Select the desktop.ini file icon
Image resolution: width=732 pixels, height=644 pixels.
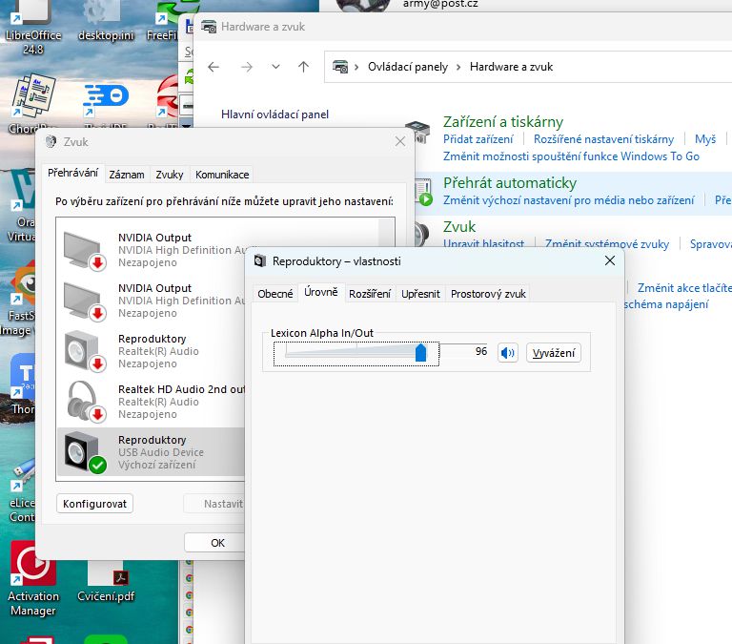(106, 21)
